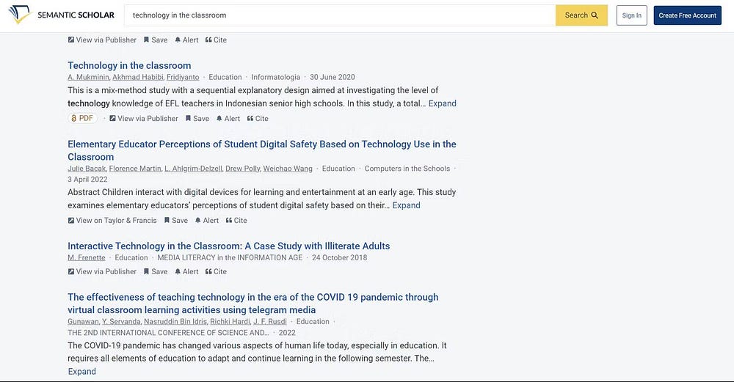
Task: Set an Alert for the Elementary Educator paper
Action: click(207, 220)
